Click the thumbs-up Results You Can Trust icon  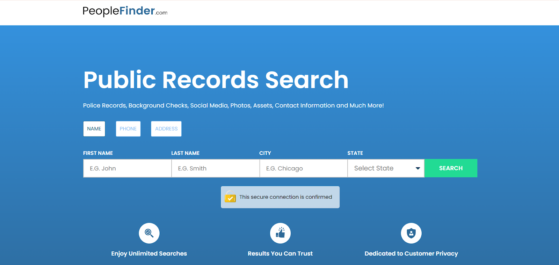280,233
